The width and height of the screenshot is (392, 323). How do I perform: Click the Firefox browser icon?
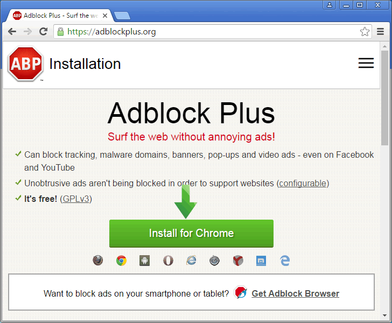(x=98, y=261)
